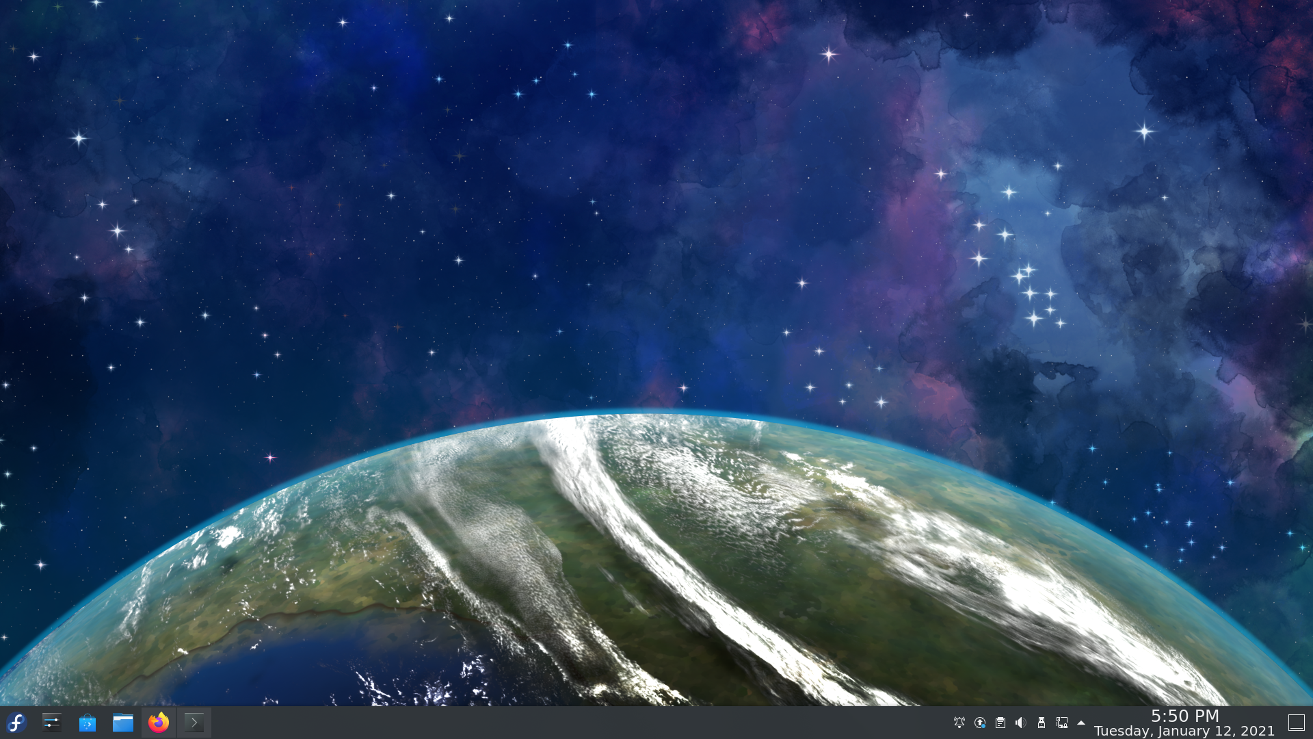The height and width of the screenshot is (739, 1313).
Task: Open System Settings from the taskbar
Action: pyautogui.click(x=52, y=723)
